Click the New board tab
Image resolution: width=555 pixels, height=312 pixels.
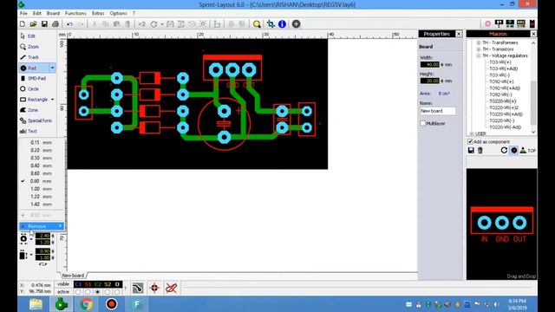click(73, 276)
